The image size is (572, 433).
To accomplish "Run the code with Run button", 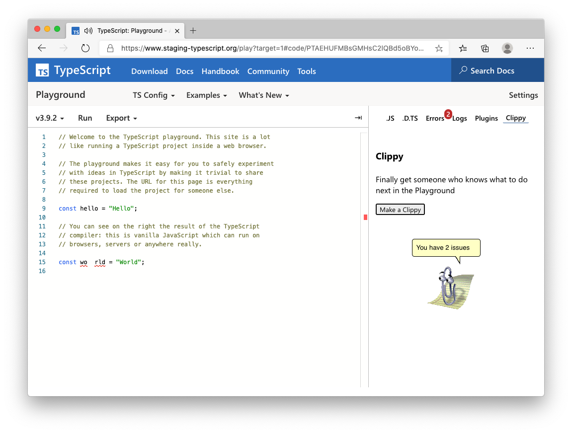I will [x=85, y=118].
